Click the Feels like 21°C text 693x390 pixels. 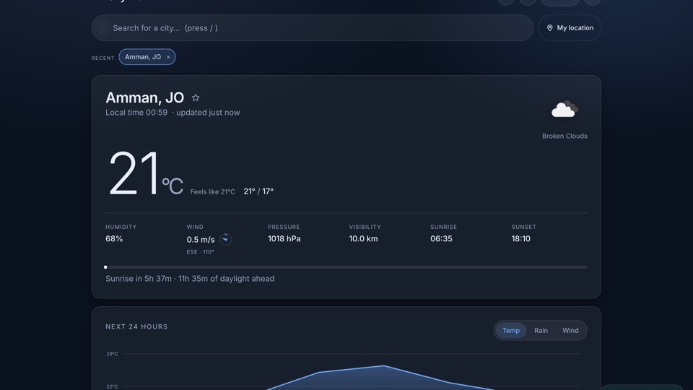(x=212, y=192)
